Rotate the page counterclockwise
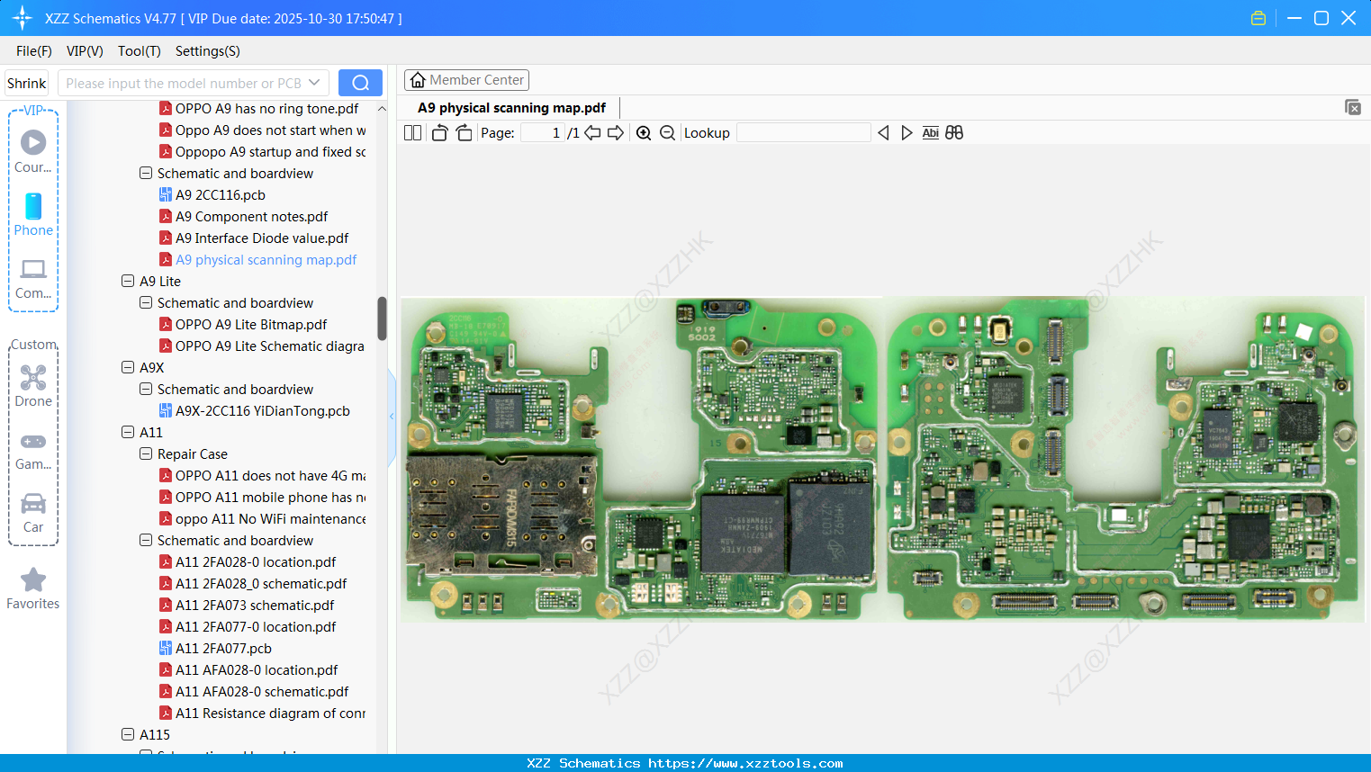This screenshot has height=772, width=1371. pos(439,133)
